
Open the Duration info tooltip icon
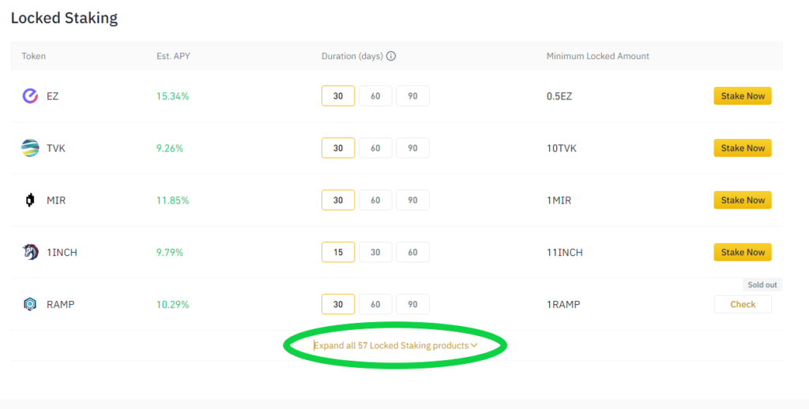391,56
